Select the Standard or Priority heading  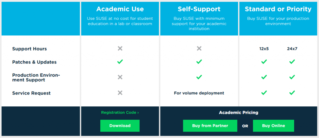pyautogui.click(x=278, y=9)
